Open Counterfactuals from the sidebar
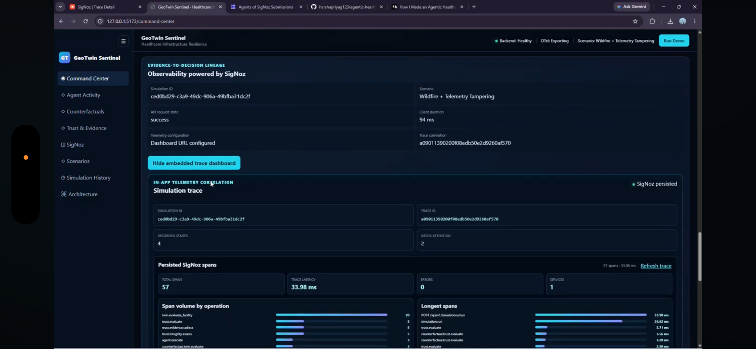 (93, 111)
